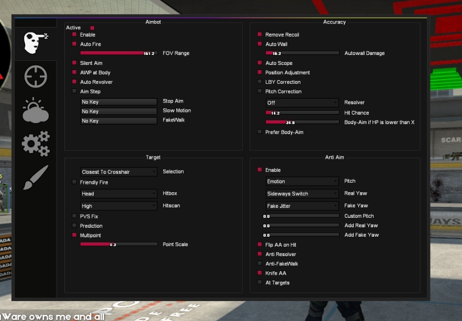Adjust the FOV Range slider
The width and height of the screenshot is (462, 321).
coord(118,53)
